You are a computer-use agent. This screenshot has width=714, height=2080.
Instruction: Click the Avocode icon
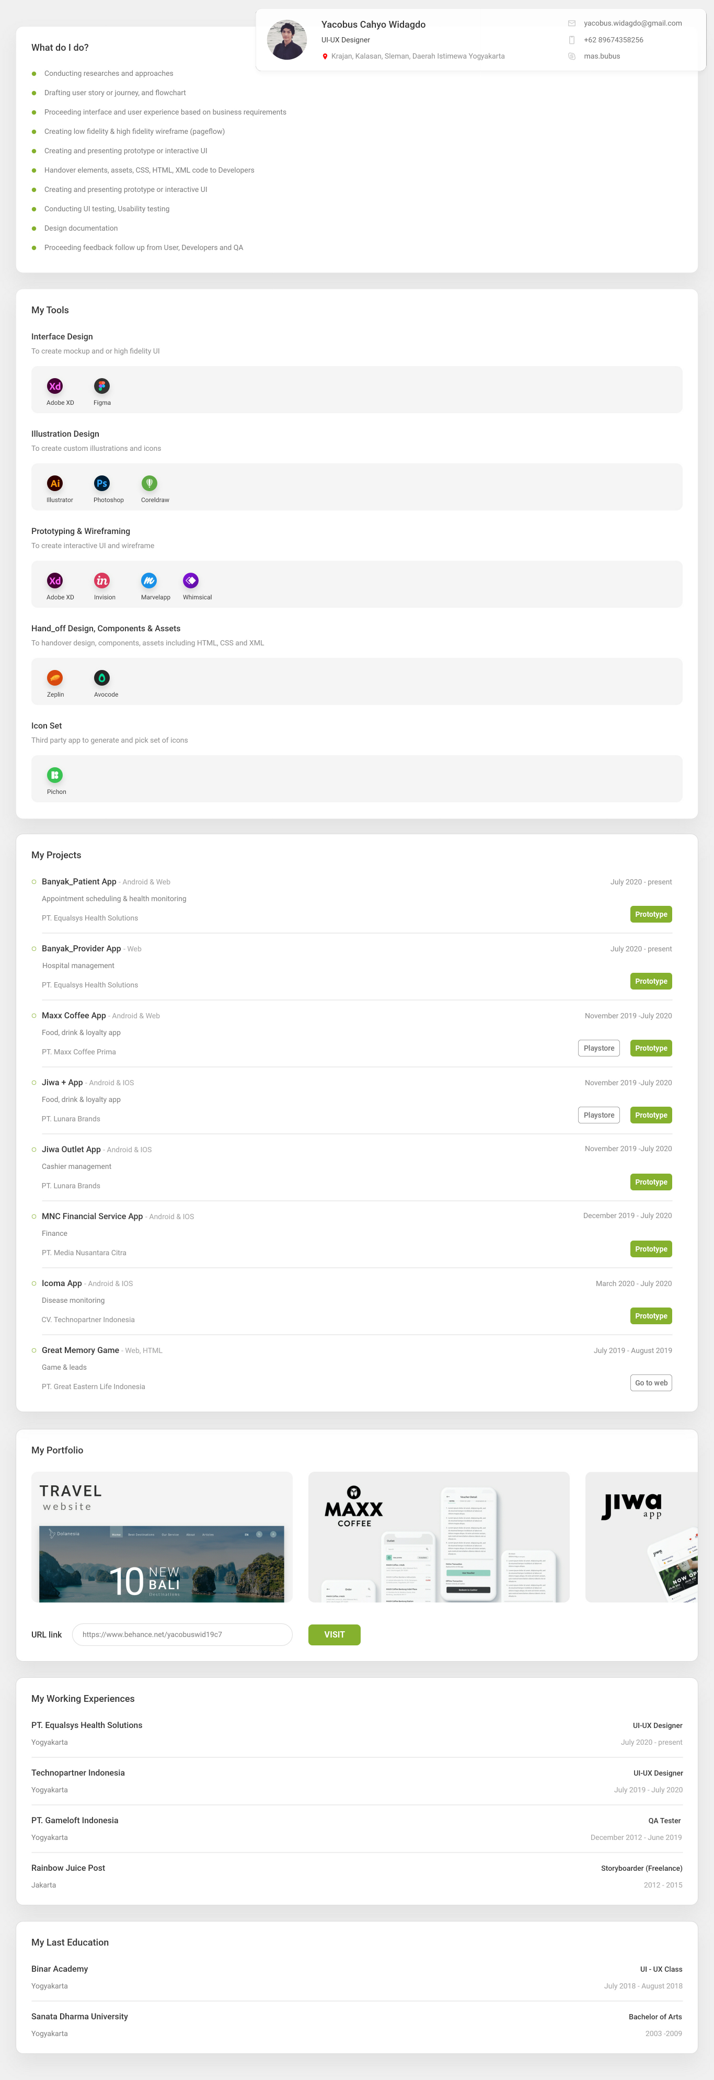101,678
